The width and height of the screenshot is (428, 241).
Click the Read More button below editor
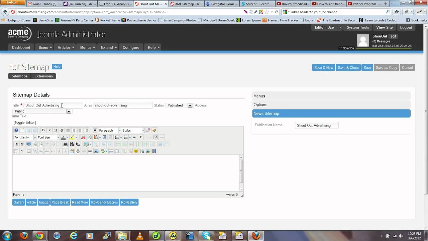pyautogui.click(x=80, y=203)
